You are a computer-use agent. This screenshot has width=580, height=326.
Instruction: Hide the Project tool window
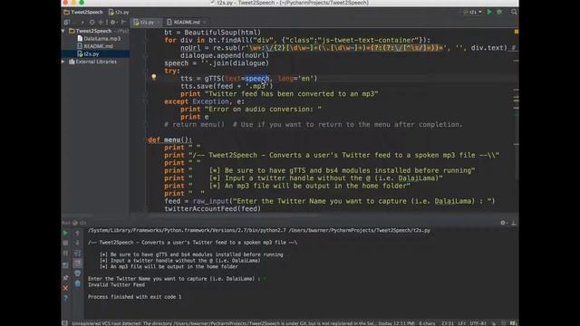(x=123, y=22)
